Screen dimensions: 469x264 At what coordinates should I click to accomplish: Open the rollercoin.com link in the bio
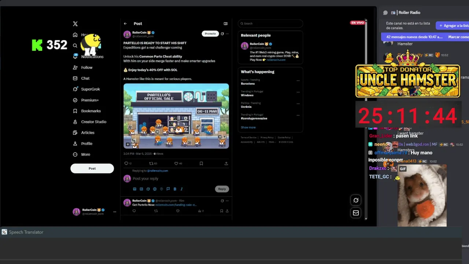point(276,60)
